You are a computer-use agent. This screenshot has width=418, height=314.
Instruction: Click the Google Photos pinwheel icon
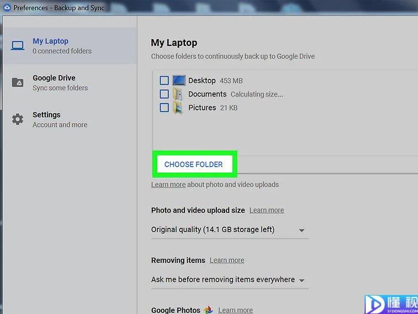coord(208,310)
